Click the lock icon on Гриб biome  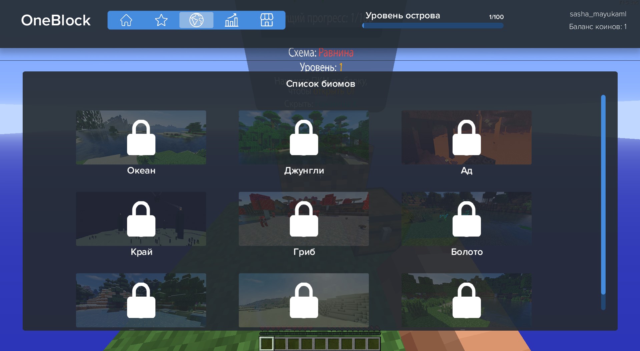304,219
